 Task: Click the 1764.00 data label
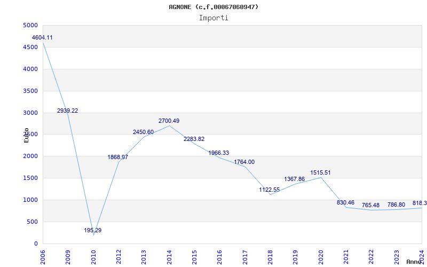[244, 162]
